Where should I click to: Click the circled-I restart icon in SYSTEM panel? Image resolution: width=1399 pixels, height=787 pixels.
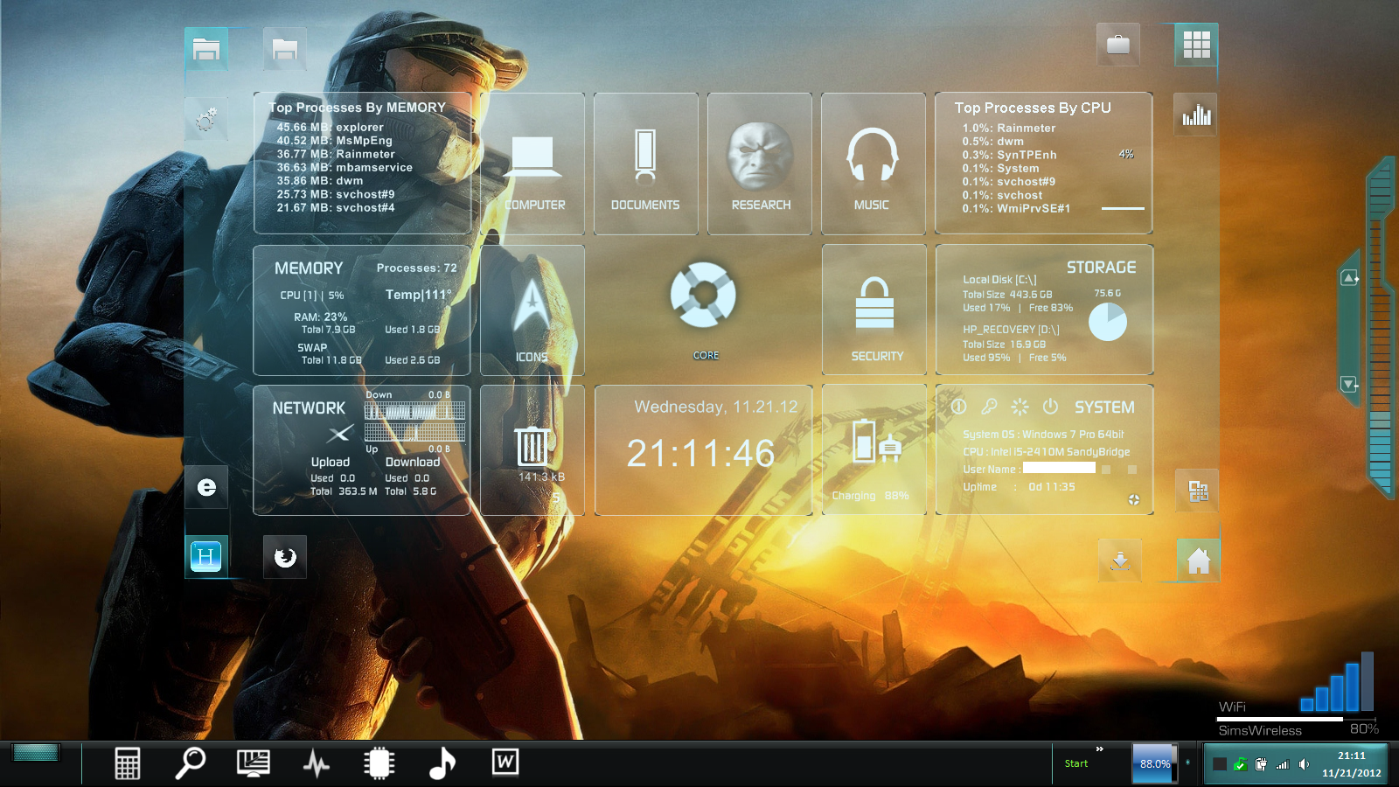[959, 407]
